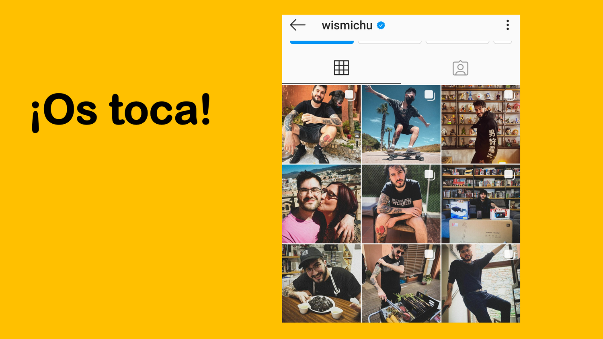This screenshot has width=603, height=339.
Task: Tap the back arrow beside wismichu
Action: 298,25
